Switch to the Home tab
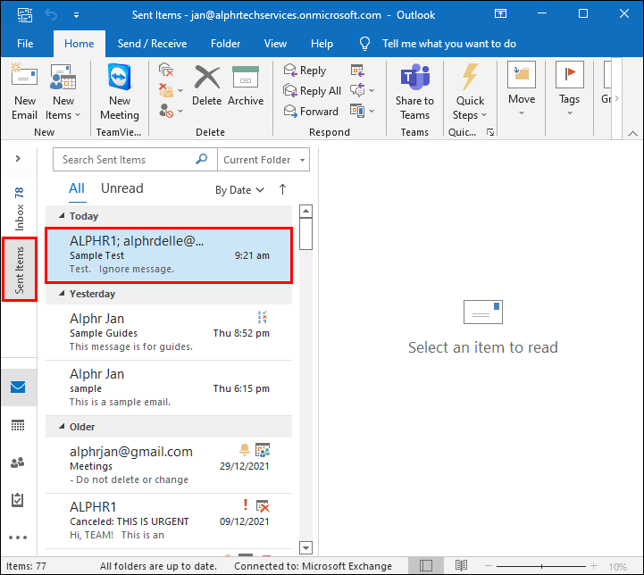 pos(79,44)
